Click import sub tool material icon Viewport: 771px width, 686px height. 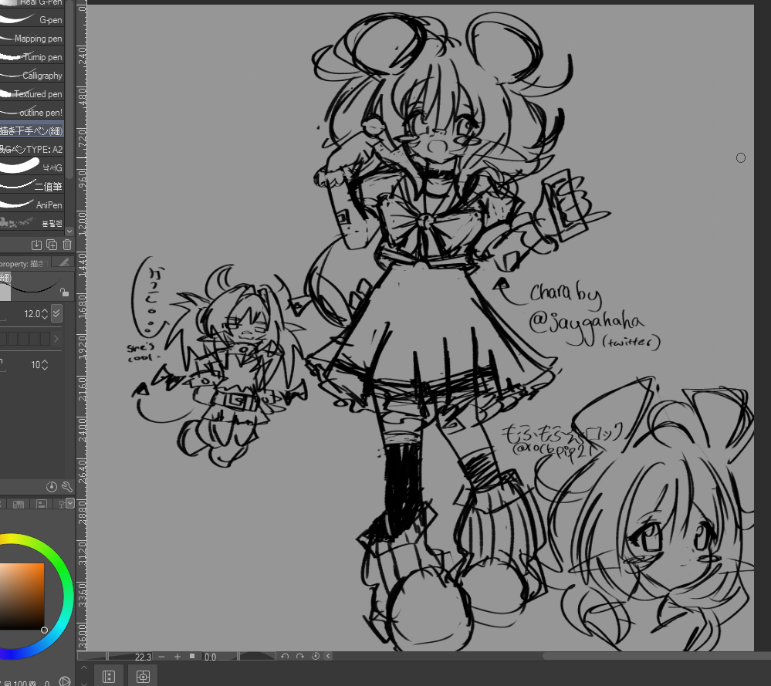click(36, 245)
